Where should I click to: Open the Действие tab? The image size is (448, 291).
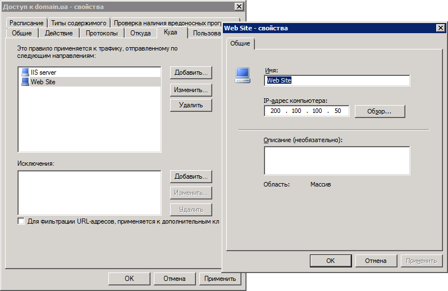click(58, 33)
